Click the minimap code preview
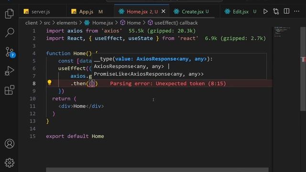The height and width of the screenshot is (172, 306). click(282, 32)
